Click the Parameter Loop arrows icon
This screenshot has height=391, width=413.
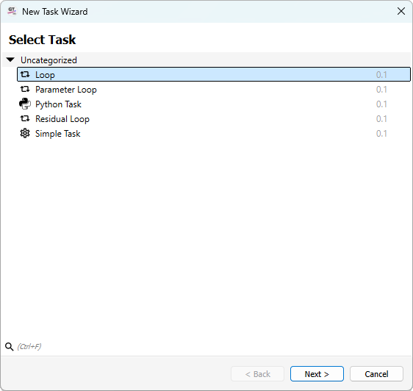point(25,90)
